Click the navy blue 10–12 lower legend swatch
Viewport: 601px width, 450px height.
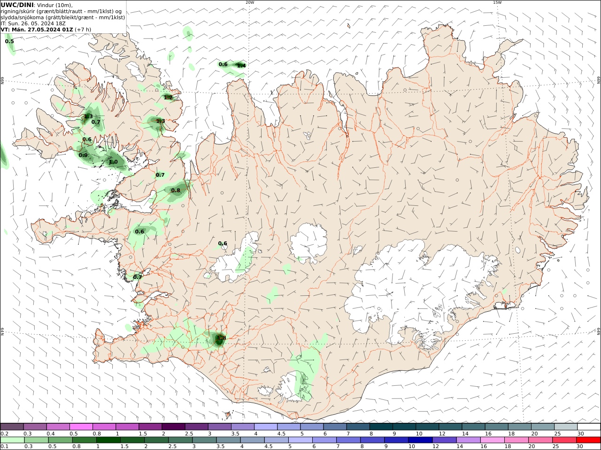click(420, 440)
